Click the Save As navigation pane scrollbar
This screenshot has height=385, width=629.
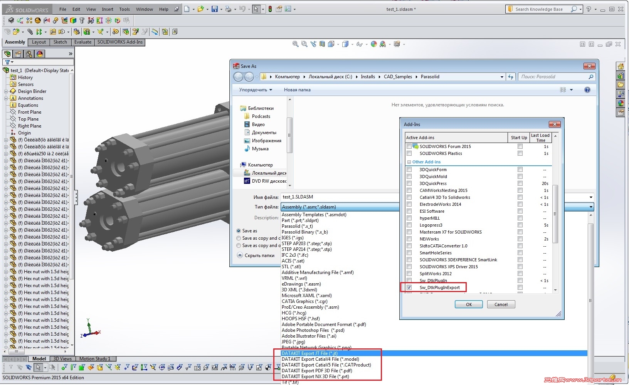coord(289,135)
